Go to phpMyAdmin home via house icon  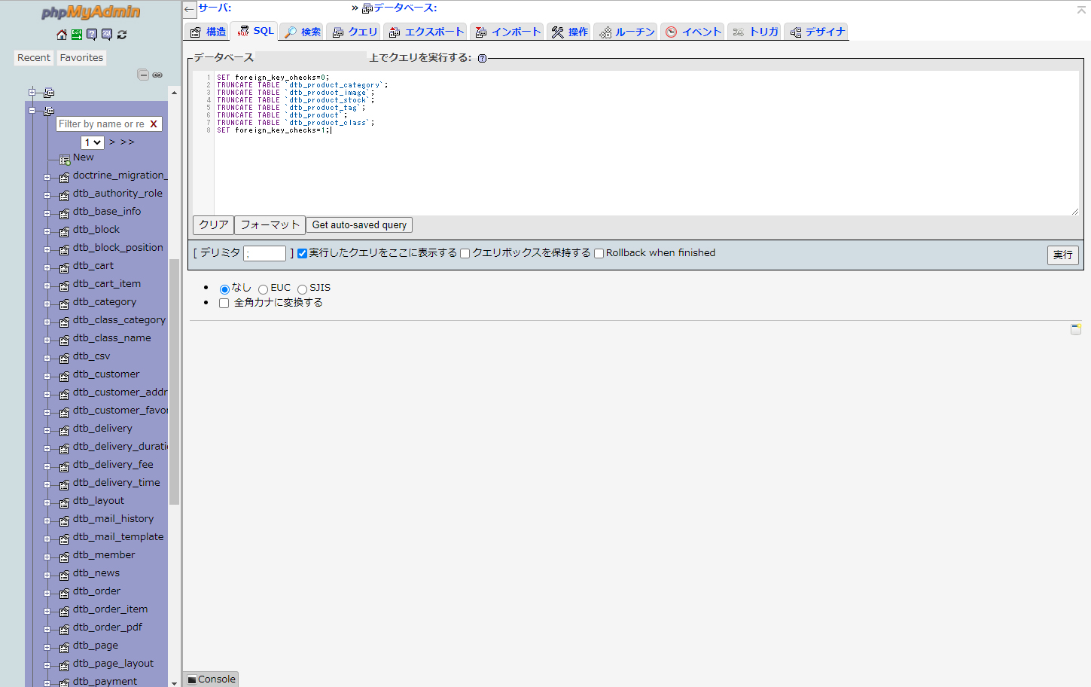pos(62,35)
